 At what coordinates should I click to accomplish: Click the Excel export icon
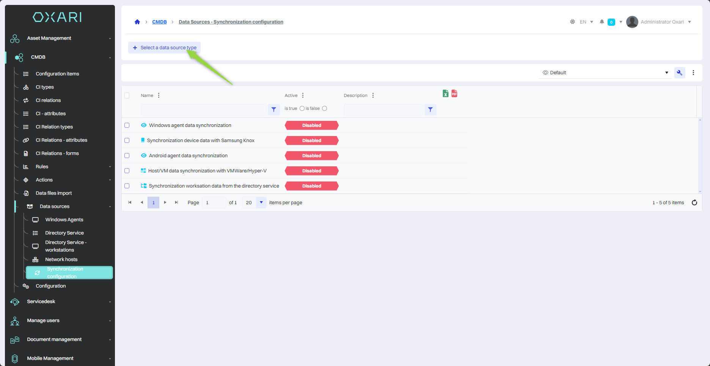[446, 94]
